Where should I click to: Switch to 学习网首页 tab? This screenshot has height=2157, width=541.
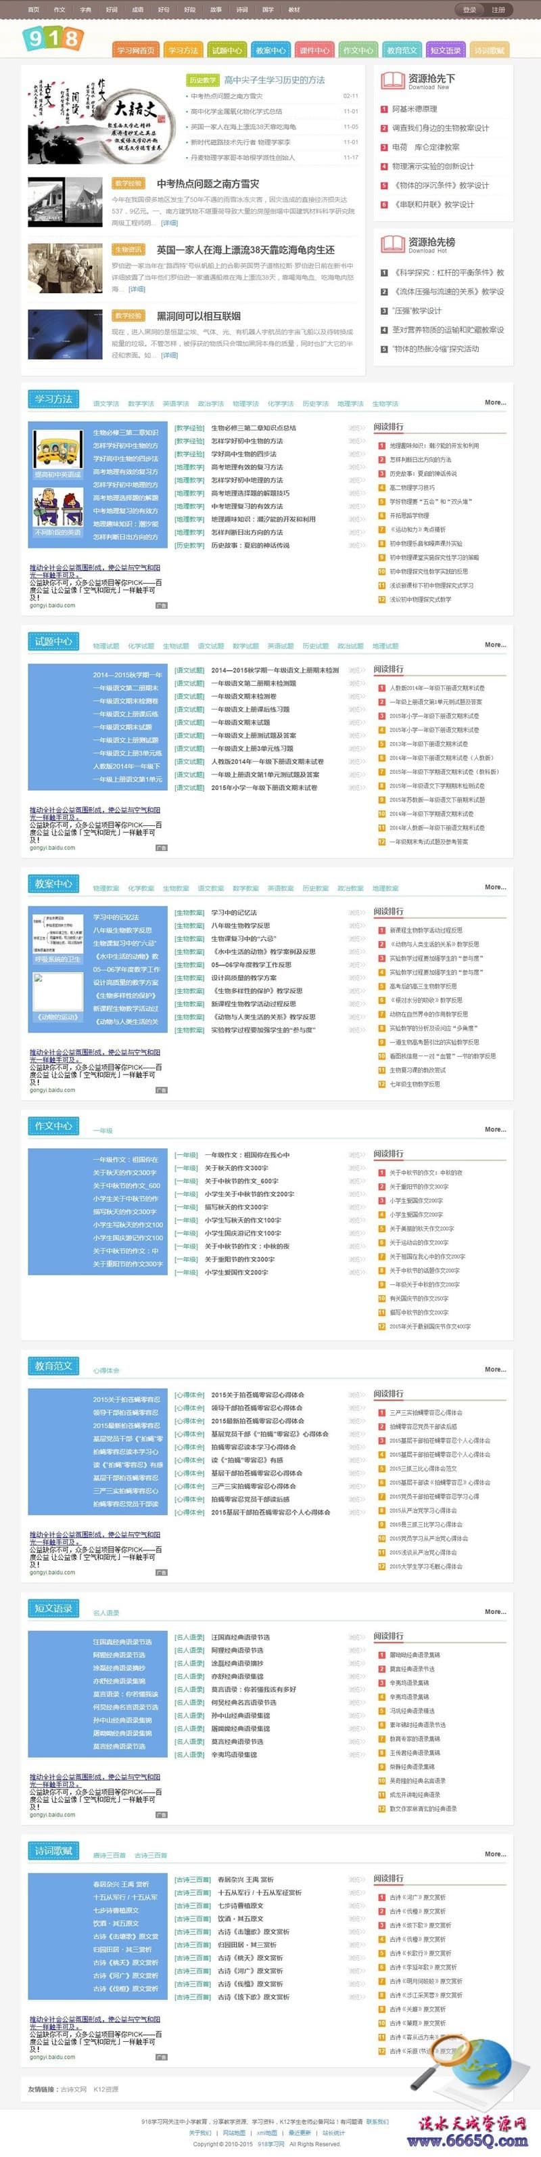point(135,50)
